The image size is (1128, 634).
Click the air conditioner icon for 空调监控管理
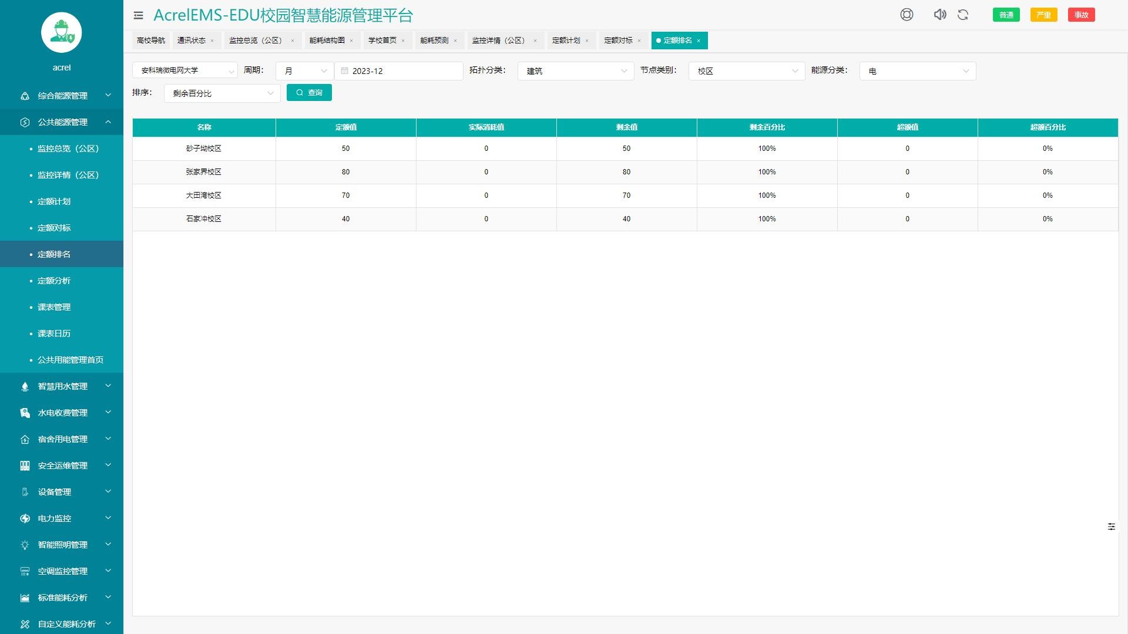click(24, 571)
